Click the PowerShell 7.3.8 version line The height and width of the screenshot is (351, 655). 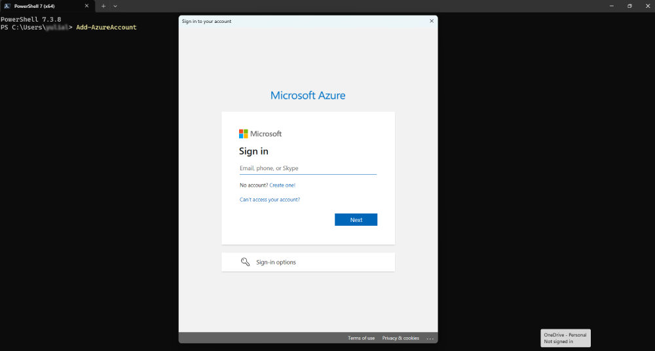[x=31, y=19]
